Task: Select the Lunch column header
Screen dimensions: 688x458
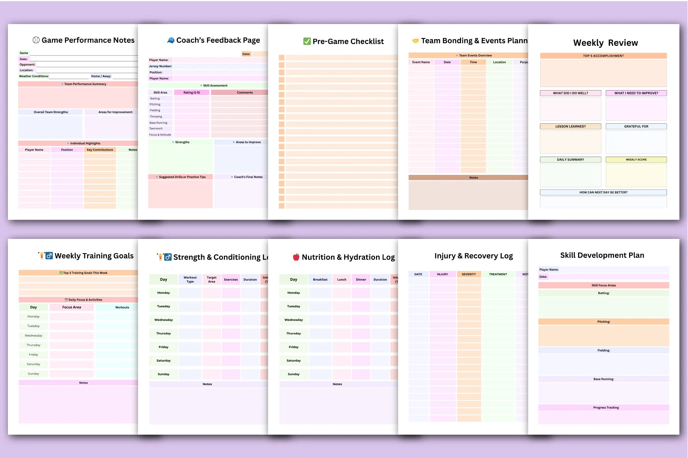Action: pyautogui.click(x=342, y=280)
